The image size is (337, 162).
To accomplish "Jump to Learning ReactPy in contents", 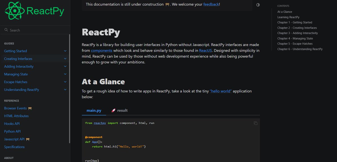I will 288,17.
